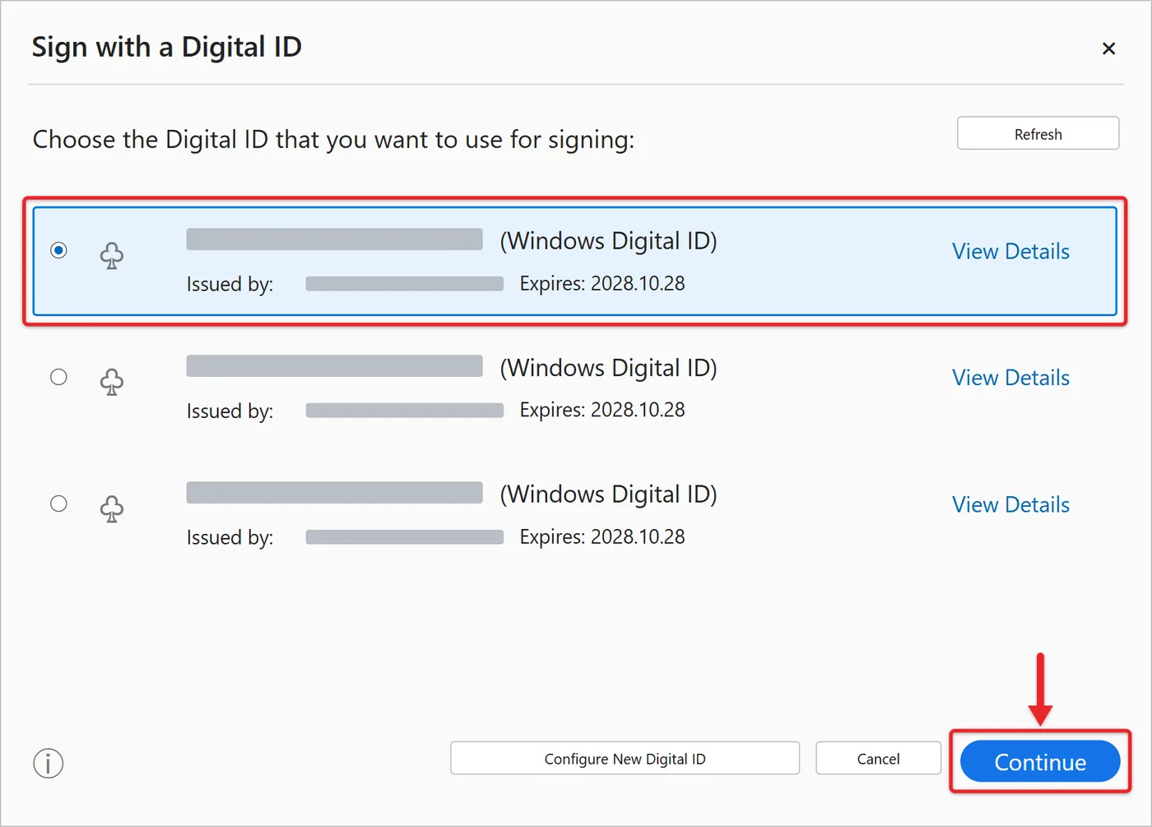The width and height of the screenshot is (1152, 827).
Task: Click the Continue button
Action: pyautogui.click(x=1040, y=762)
